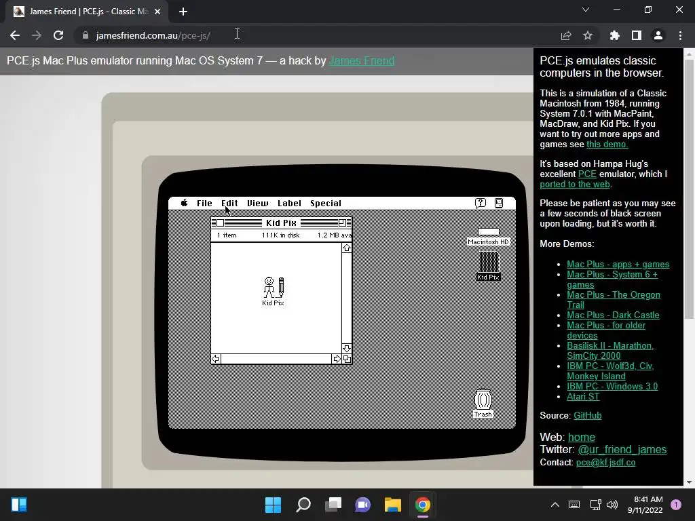Open Mac Plus - for older devices demo
This screenshot has width=695, height=521.
(x=606, y=330)
